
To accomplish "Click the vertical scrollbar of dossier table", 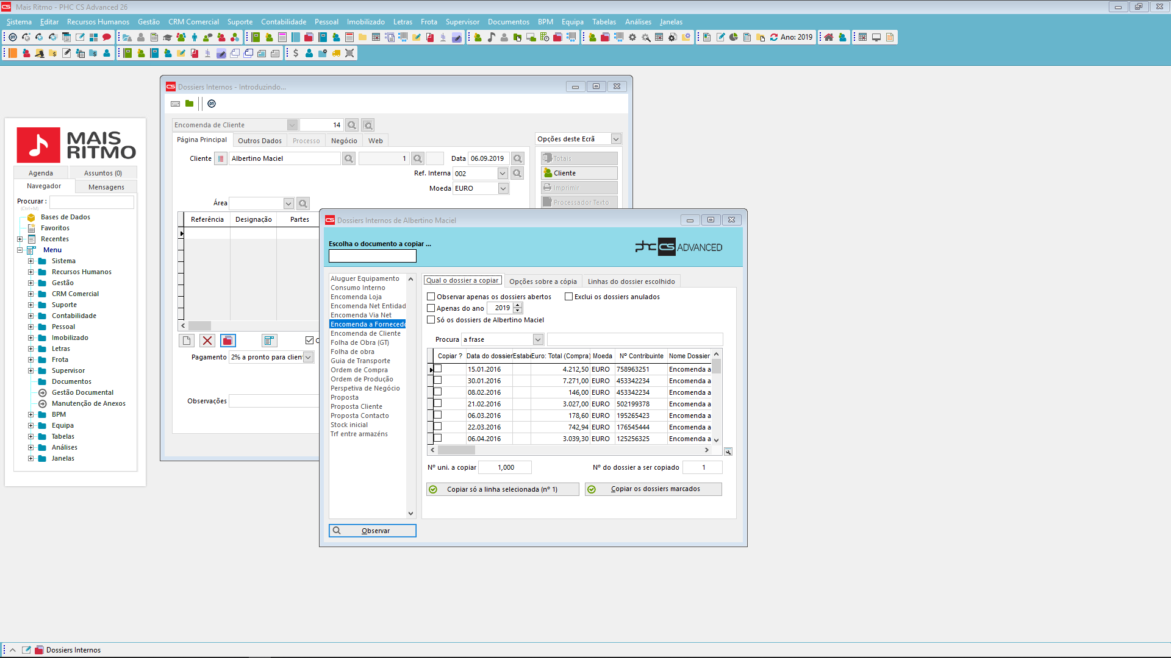I will 717,397.
